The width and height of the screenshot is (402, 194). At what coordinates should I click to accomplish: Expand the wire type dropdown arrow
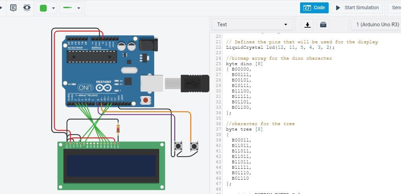point(79,8)
